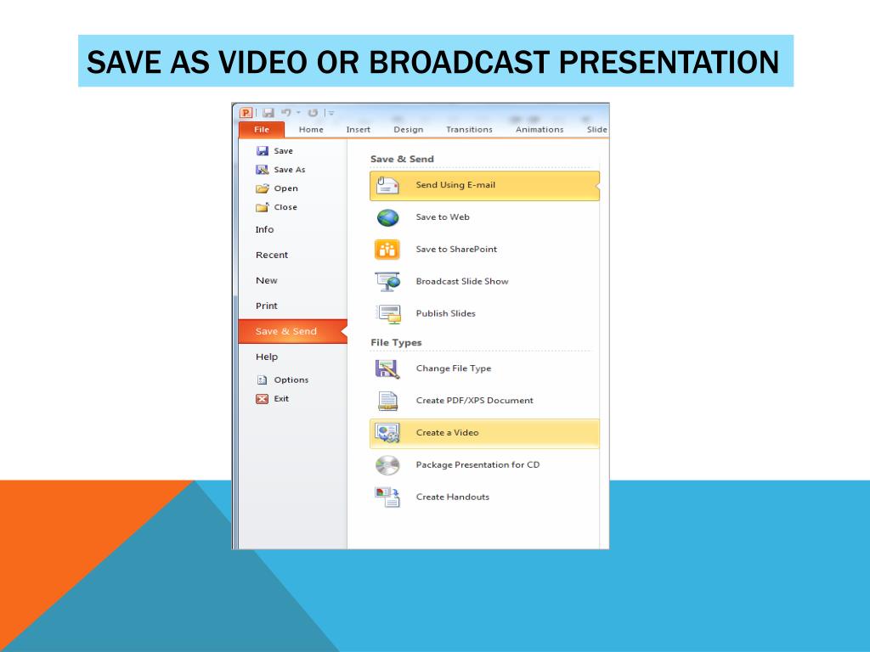Click the Options text in sidebar
The height and width of the screenshot is (652, 870).
pyautogui.click(x=291, y=380)
